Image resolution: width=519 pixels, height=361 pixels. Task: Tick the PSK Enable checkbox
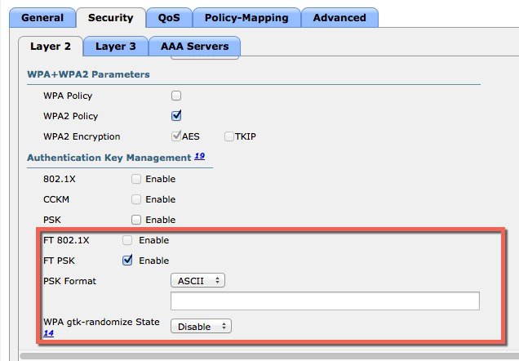[x=136, y=220]
